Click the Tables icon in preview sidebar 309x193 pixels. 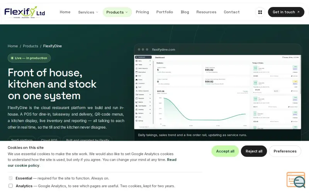click(x=137, y=64)
